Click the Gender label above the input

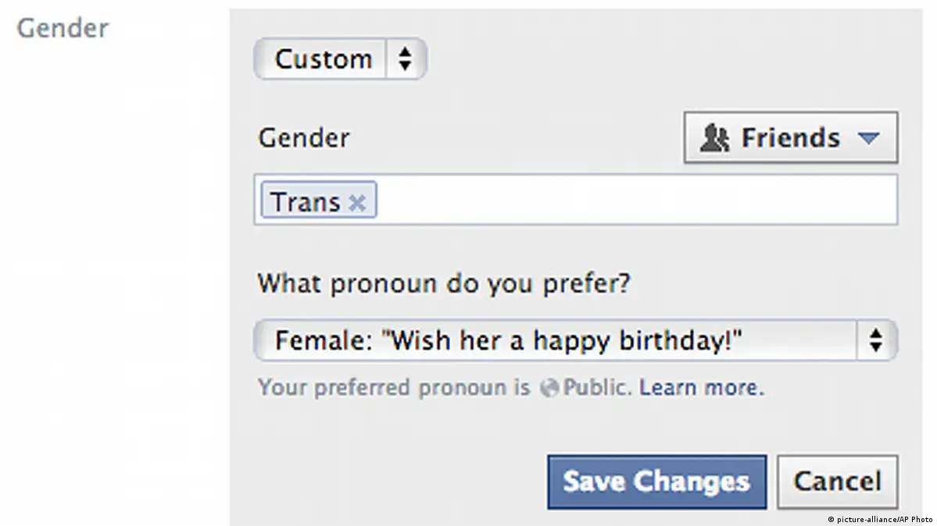tap(304, 138)
